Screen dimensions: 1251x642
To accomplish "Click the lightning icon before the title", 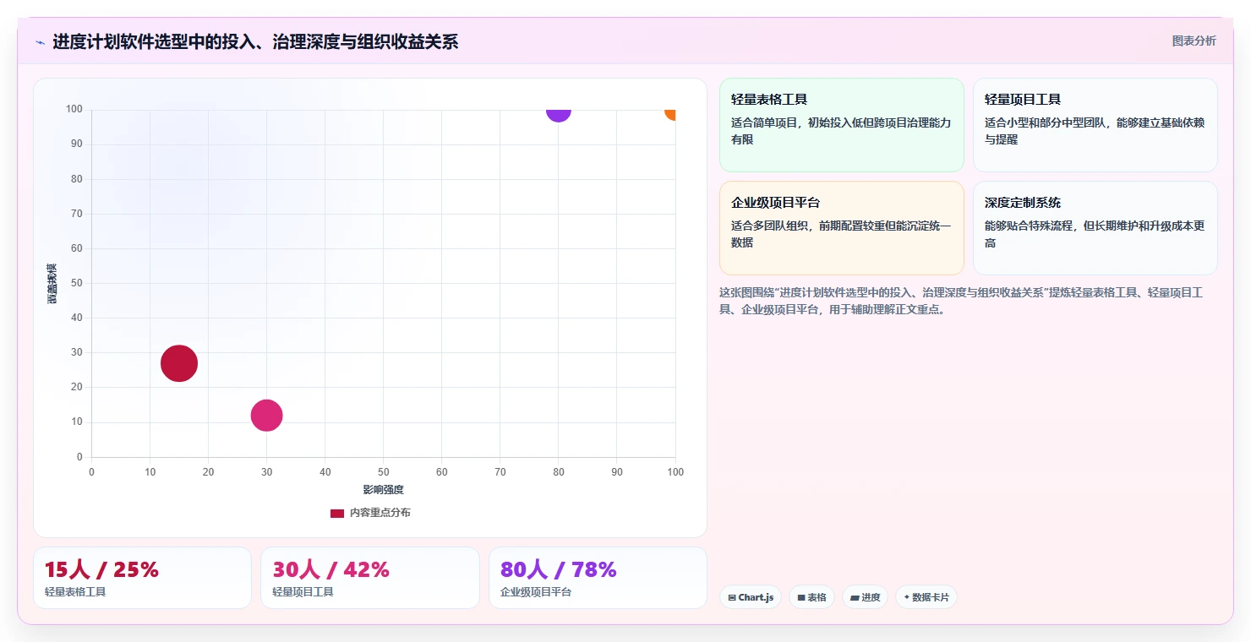I will [x=40, y=42].
